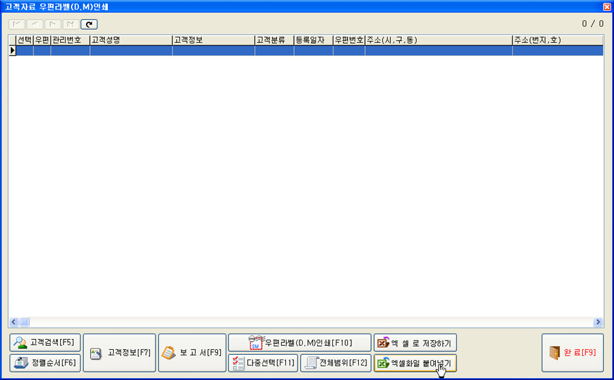Click the 고객정보 column header

214,40
